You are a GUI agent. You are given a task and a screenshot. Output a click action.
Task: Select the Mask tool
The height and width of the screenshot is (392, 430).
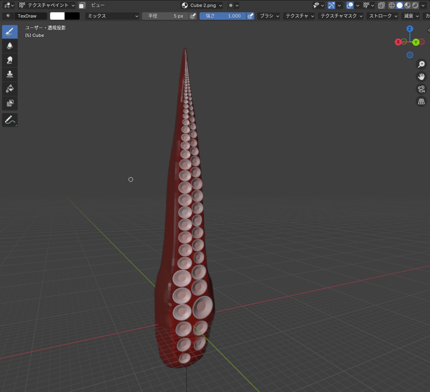click(10, 103)
